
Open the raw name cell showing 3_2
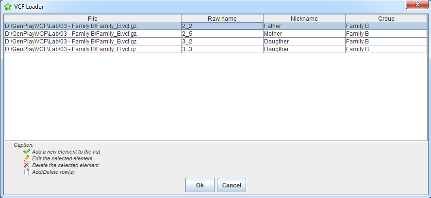point(222,42)
